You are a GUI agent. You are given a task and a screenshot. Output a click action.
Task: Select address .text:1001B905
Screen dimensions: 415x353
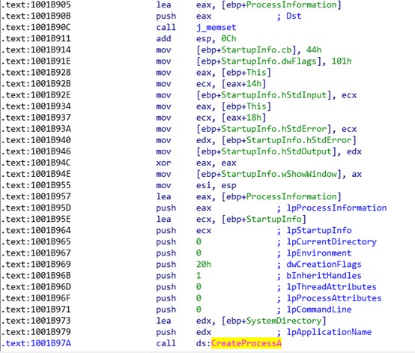36,4
